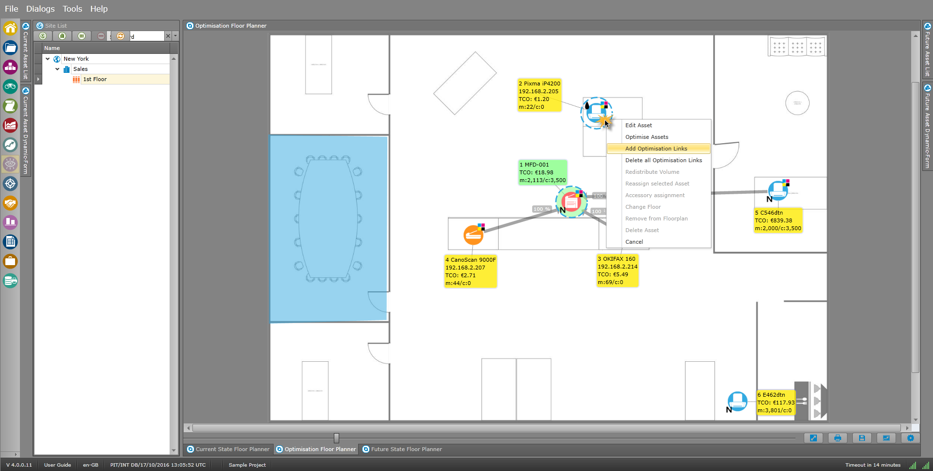Save floor plan with floppy disk icon
This screenshot has width=933, height=471.
point(862,438)
